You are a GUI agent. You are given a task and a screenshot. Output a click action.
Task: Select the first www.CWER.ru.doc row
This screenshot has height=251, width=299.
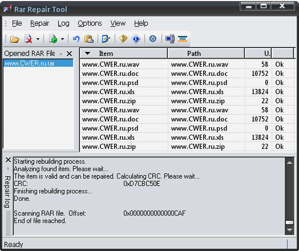click(x=187, y=74)
